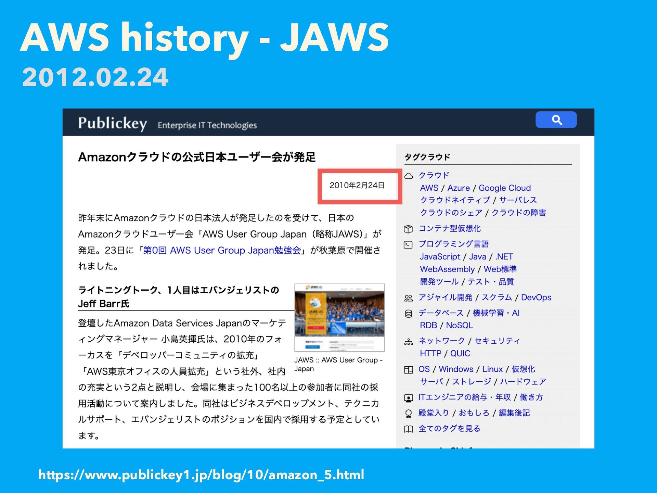Screen dimensions: 657x493
Task: Click the network tree icon
Action: pos(408,341)
